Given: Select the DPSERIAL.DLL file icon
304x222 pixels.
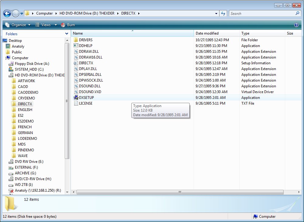Looking at the screenshot, I should (x=76, y=74).
